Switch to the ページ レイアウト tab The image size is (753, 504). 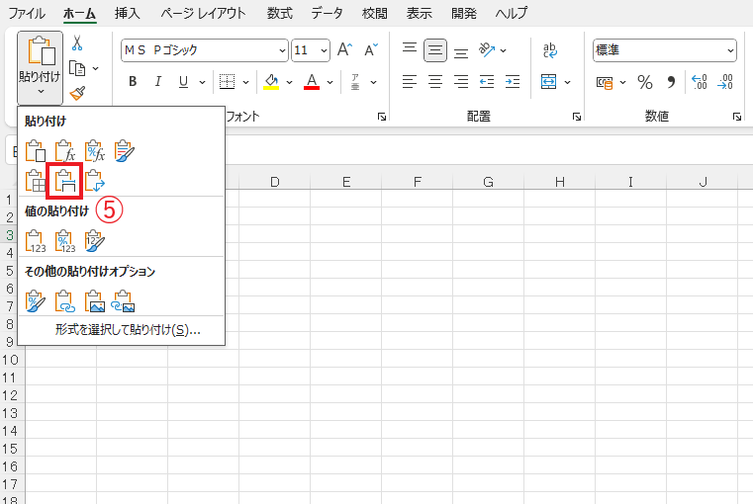pyautogui.click(x=203, y=13)
